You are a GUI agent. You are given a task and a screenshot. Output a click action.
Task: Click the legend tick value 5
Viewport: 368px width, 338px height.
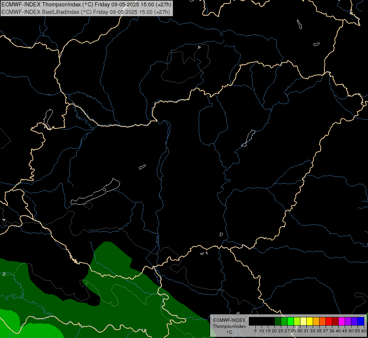click(x=255, y=331)
